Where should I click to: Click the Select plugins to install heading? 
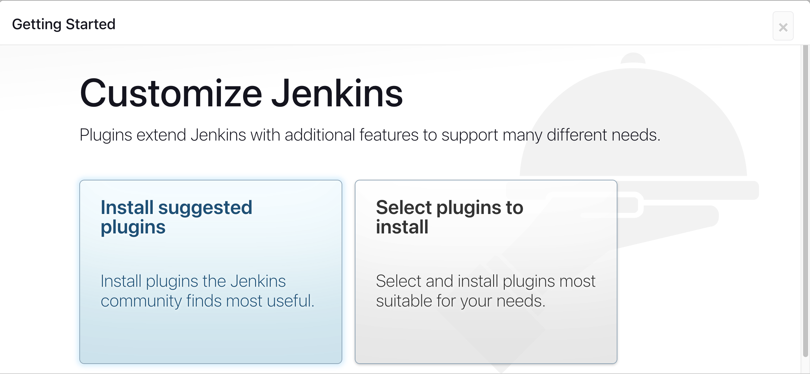pyautogui.click(x=450, y=217)
